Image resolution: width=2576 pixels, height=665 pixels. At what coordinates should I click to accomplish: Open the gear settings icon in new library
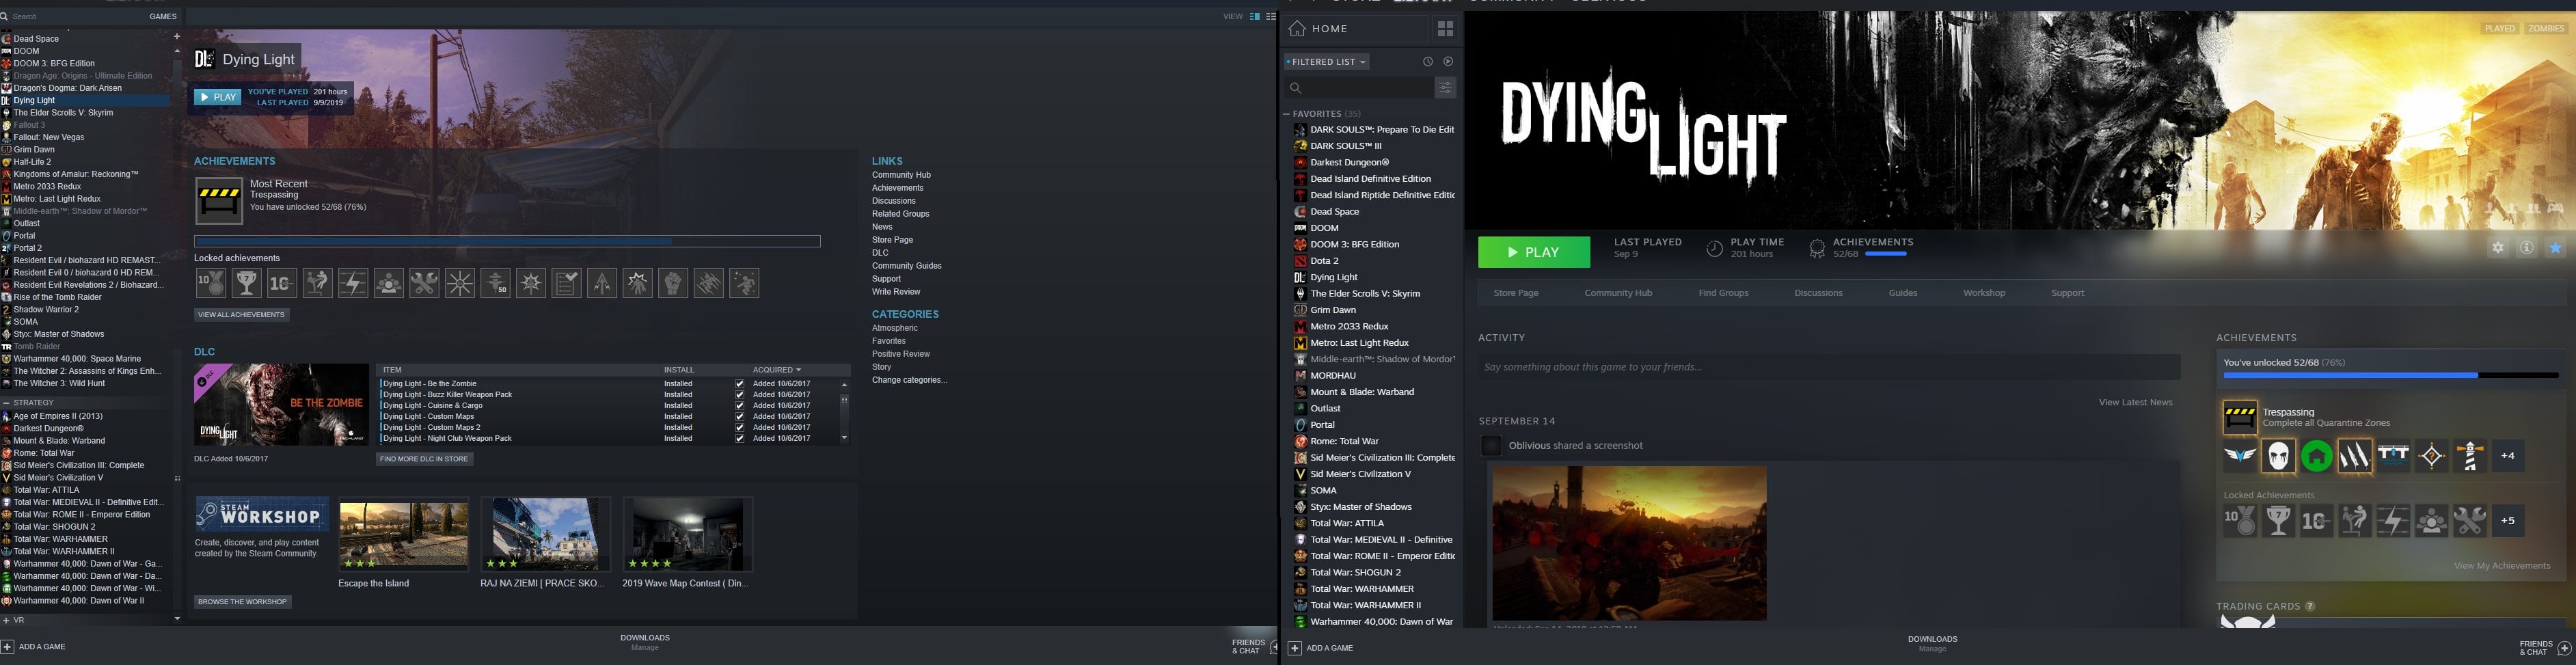click(2498, 248)
